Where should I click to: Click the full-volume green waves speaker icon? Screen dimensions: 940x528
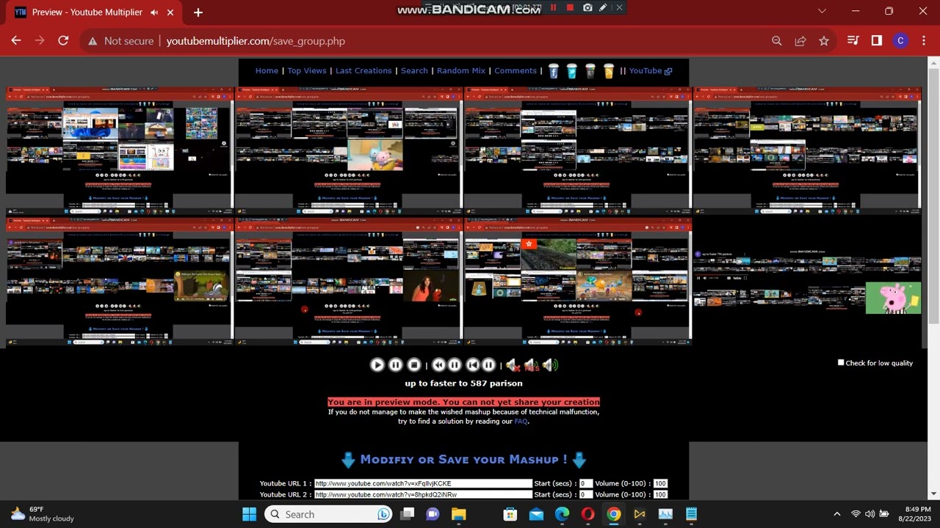[x=550, y=364]
